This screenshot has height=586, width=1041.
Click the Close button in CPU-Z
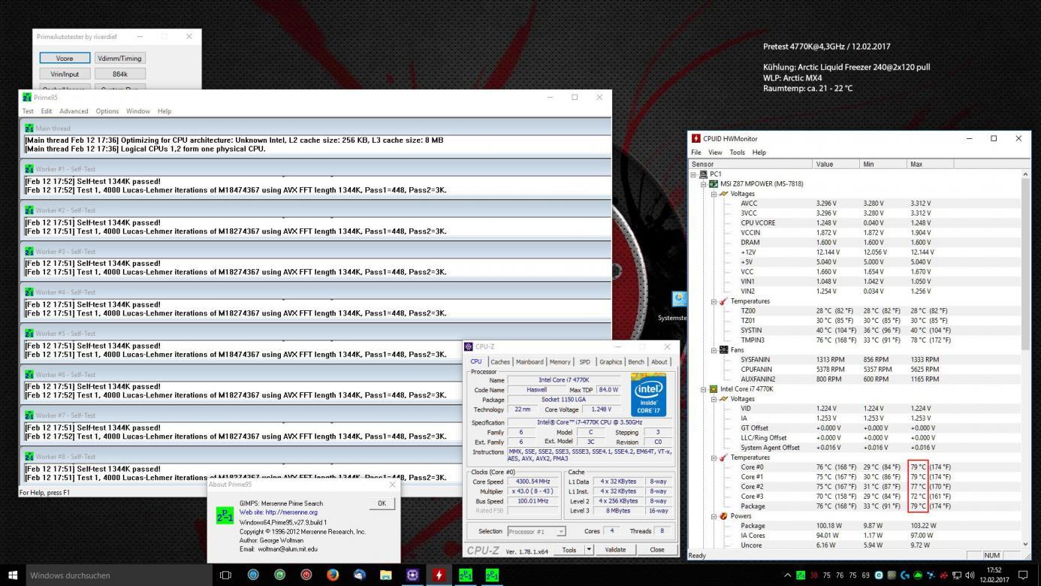657,549
